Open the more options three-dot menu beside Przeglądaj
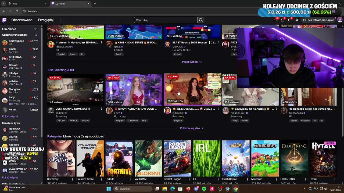The height and width of the screenshot is (193, 344). 60,20
